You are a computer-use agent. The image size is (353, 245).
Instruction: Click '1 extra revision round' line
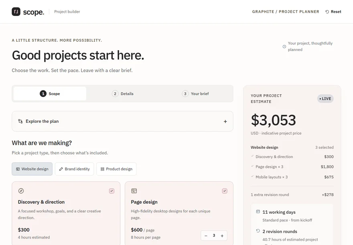pyautogui.click(x=270, y=194)
